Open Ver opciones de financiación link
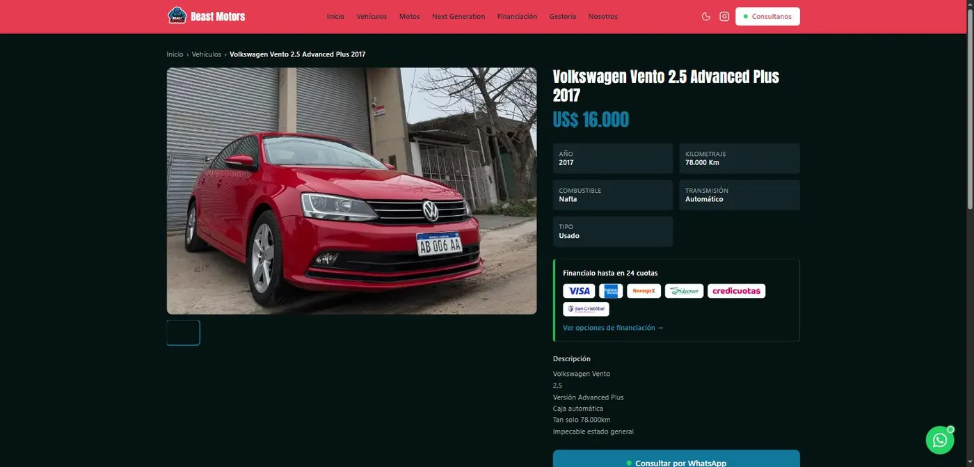Image resolution: width=974 pixels, height=467 pixels. (613, 328)
